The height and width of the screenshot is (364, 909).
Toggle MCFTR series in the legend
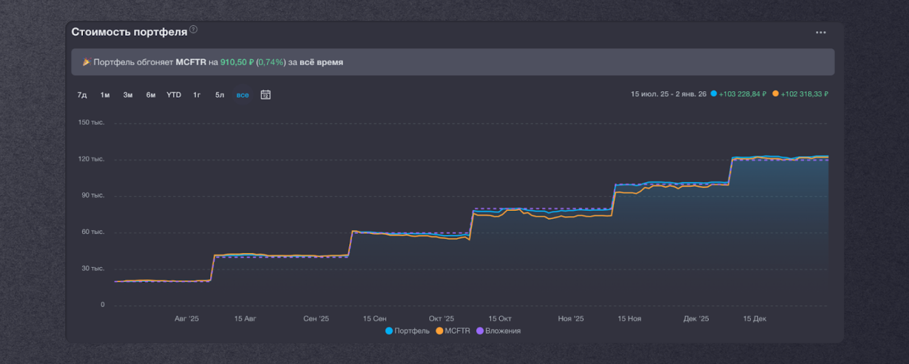453,331
